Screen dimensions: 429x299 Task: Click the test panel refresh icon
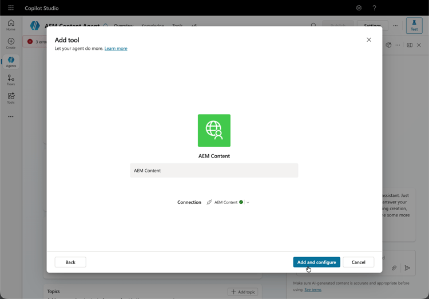point(388,45)
